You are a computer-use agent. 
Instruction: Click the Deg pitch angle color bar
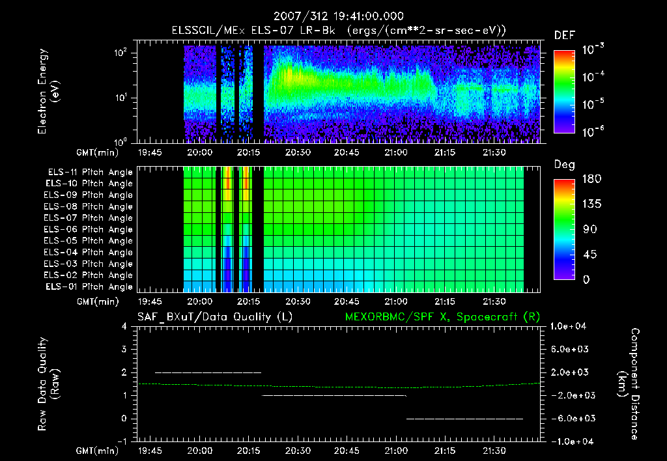564,229
